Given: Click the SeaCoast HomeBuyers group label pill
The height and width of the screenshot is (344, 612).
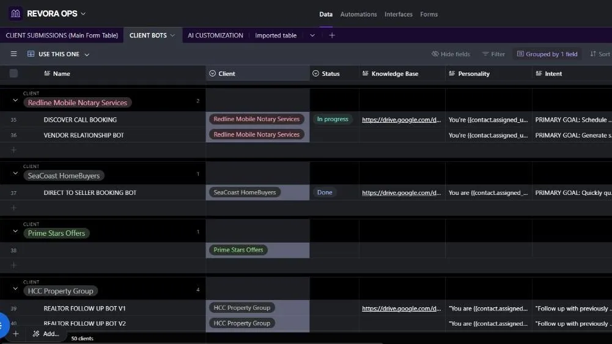Looking at the screenshot, I should [x=64, y=175].
